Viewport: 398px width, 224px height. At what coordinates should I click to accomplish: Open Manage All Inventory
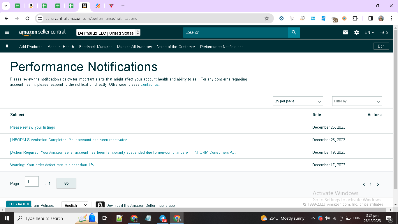pos(135,47)
